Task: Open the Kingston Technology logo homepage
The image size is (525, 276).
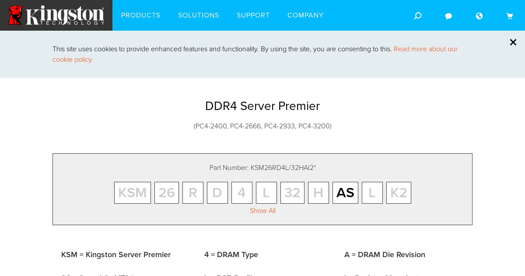Action: 56,15
